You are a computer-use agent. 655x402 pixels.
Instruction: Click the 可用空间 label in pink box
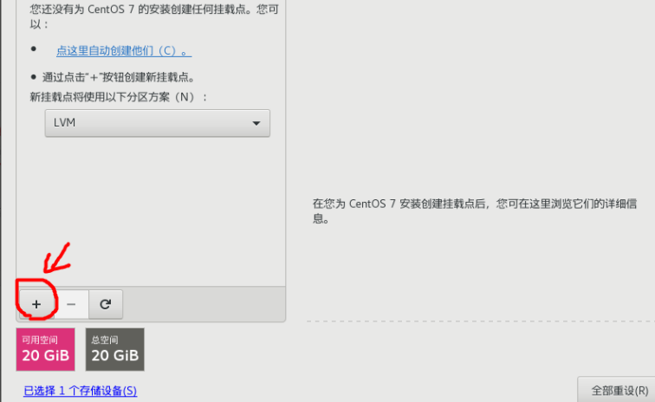tap(40, 340)
